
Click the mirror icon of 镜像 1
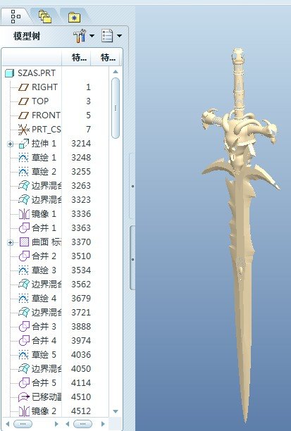click(x=24, y=214)
